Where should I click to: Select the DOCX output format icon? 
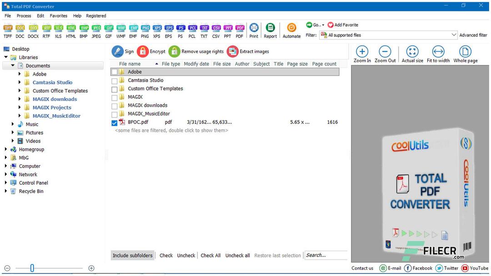tap(33, 28)
